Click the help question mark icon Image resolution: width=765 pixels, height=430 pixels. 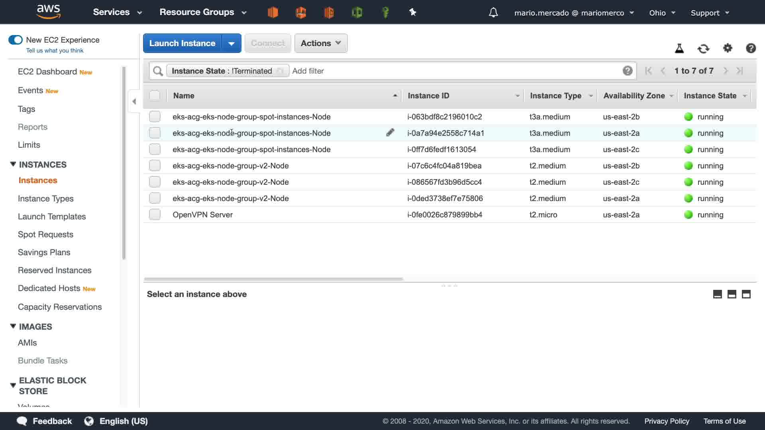click(751, 48)
